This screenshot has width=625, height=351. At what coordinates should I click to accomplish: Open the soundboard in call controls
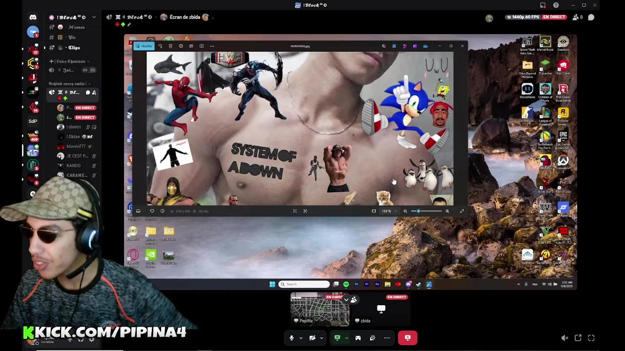373,338
